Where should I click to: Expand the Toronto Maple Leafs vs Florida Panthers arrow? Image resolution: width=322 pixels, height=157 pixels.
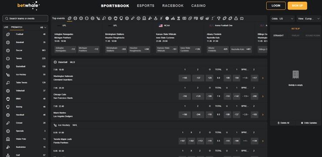pyautogui.click(x=263, y=141)
